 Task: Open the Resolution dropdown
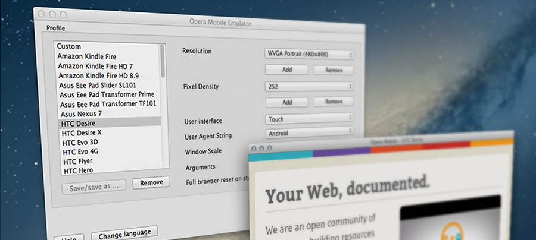(309, 55)
